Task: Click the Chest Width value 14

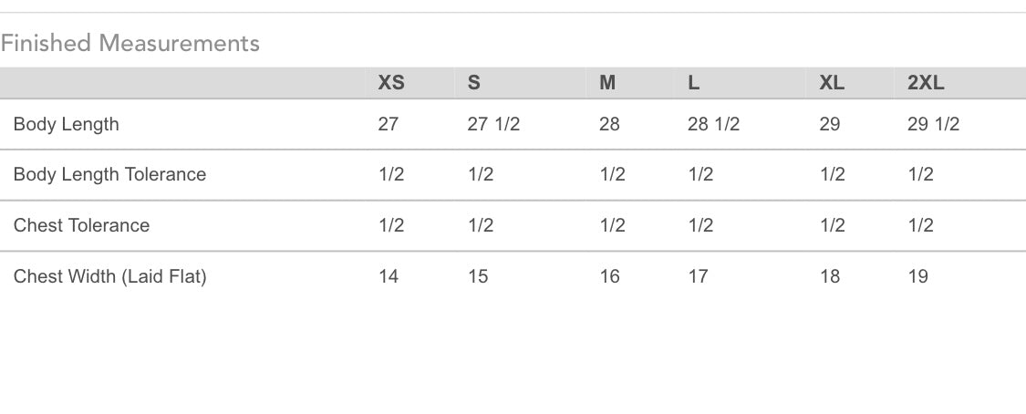Action: click(389, 276)
